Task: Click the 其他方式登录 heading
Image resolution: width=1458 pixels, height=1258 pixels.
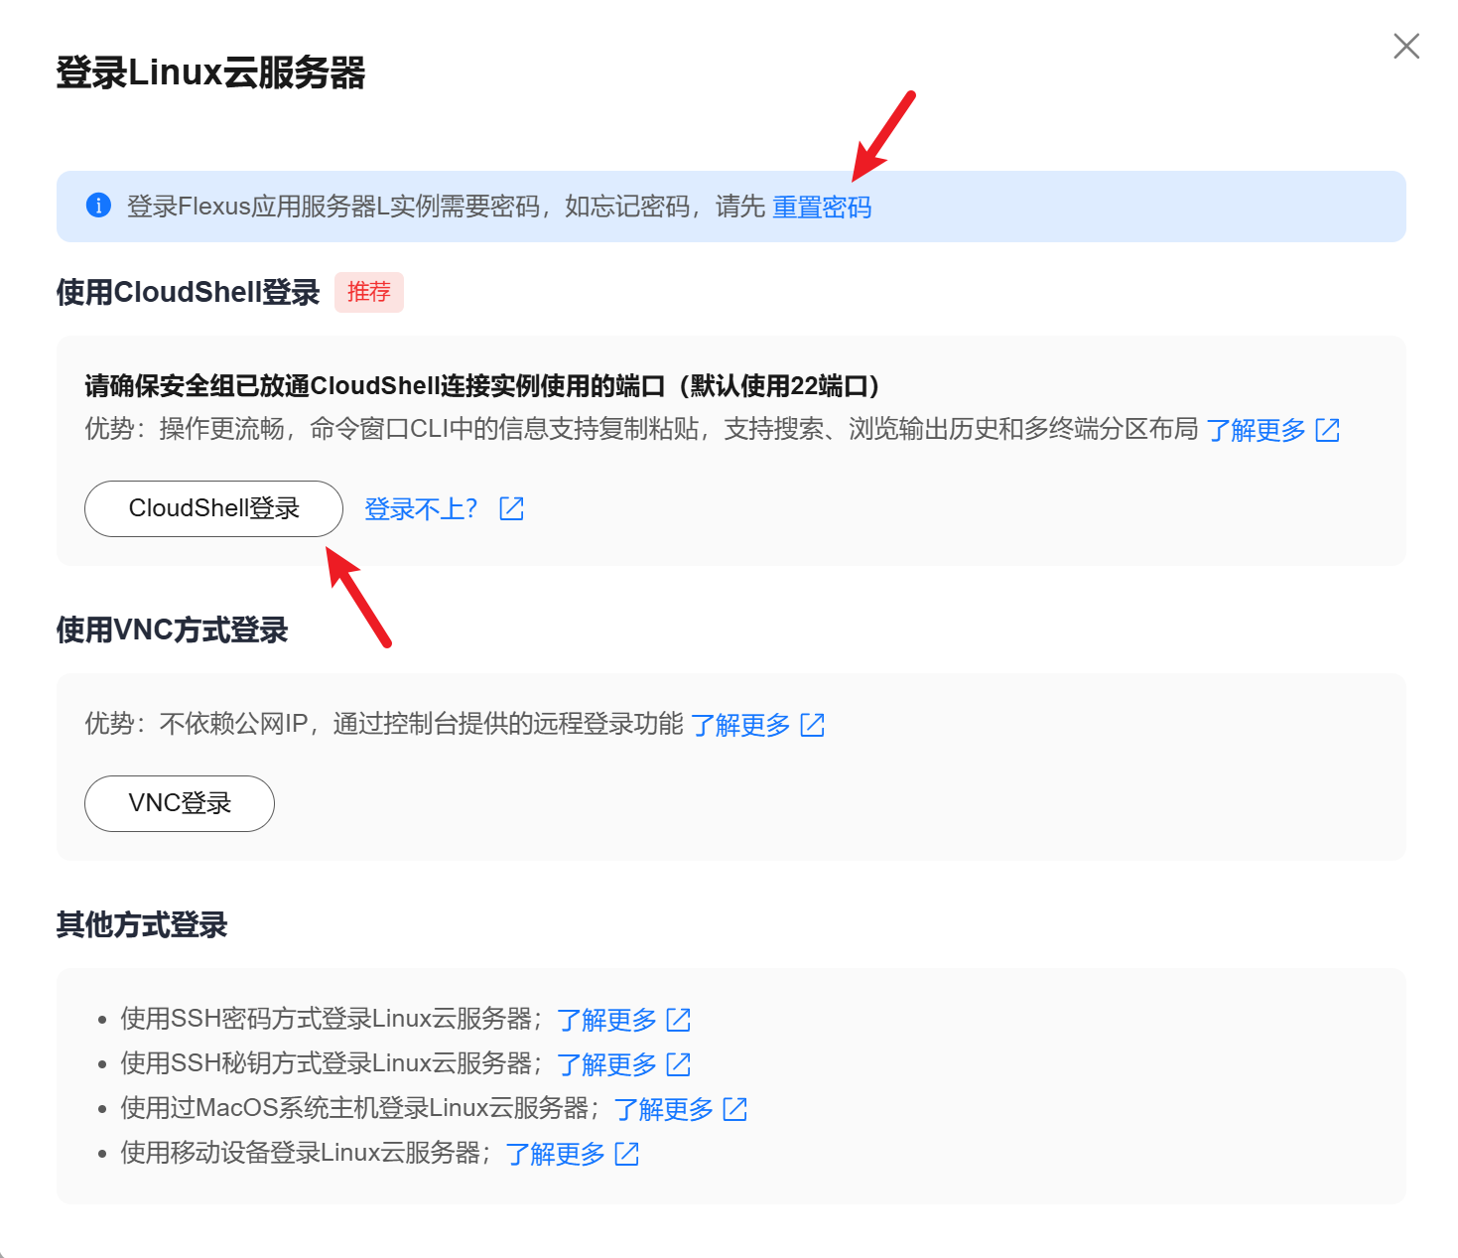Action: click(142, 924)
